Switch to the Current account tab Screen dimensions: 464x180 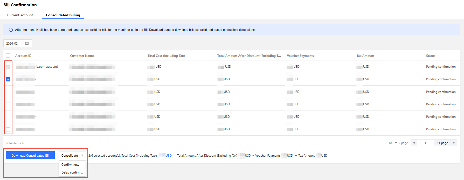click(20, 15)
